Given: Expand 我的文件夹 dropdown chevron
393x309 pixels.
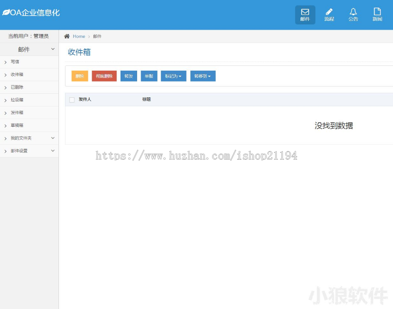Looking at the screenshot, I should (53, 138).
